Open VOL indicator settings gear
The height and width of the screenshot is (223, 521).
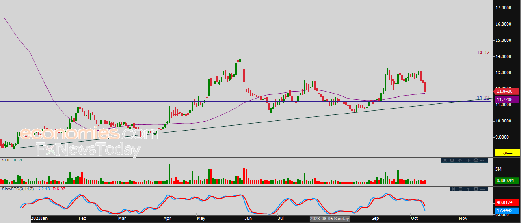476,160
